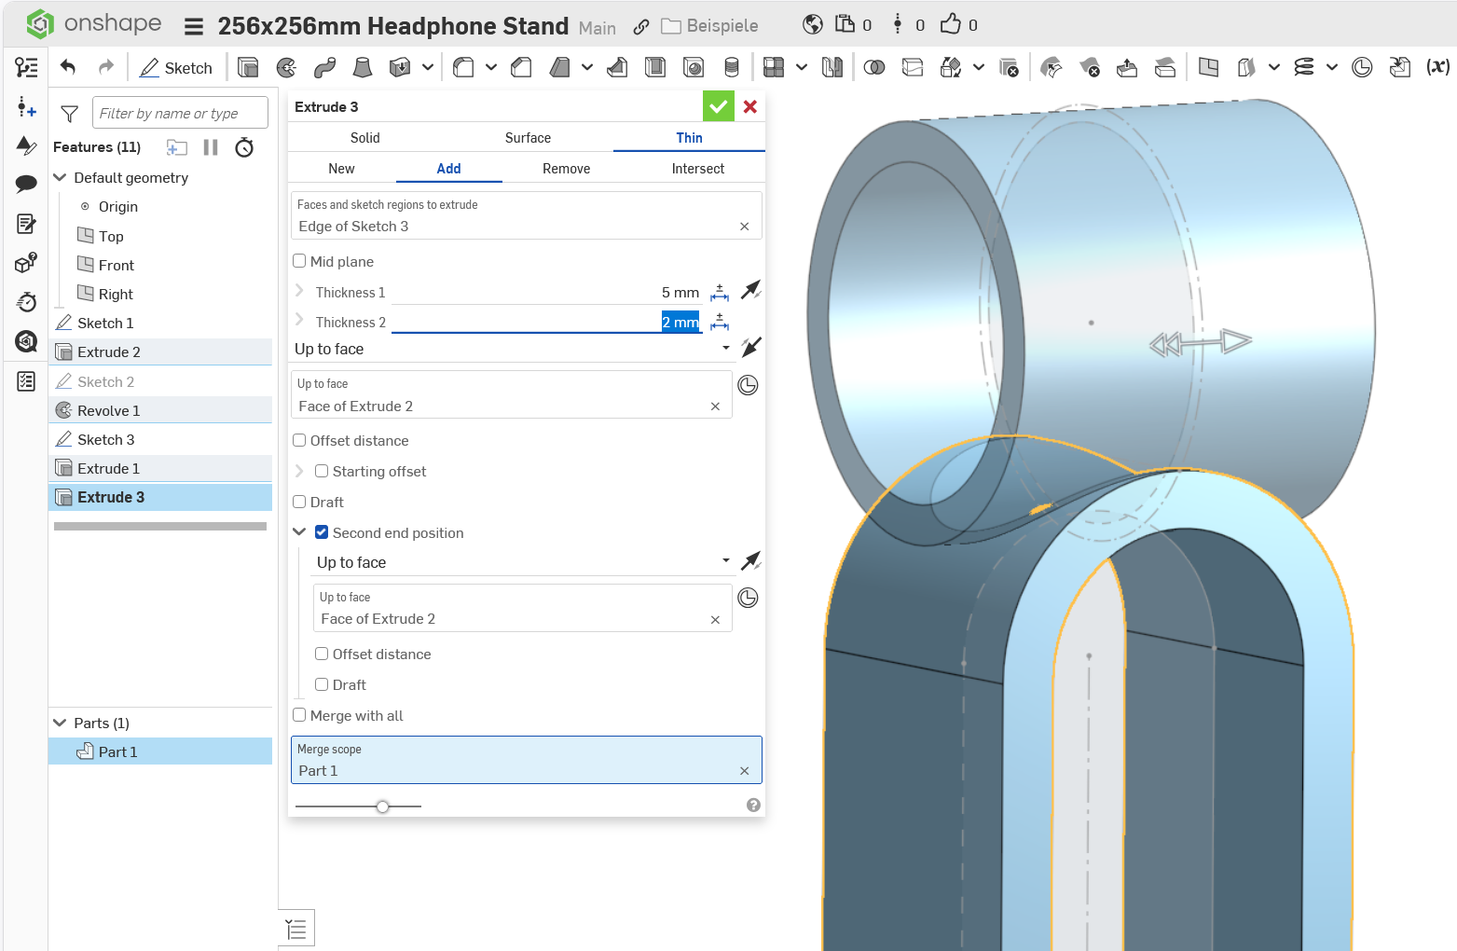The height and width of the screenshot is (951, 1457).
Task: Select the Shell tool
Action: click(x=655, y=67)
